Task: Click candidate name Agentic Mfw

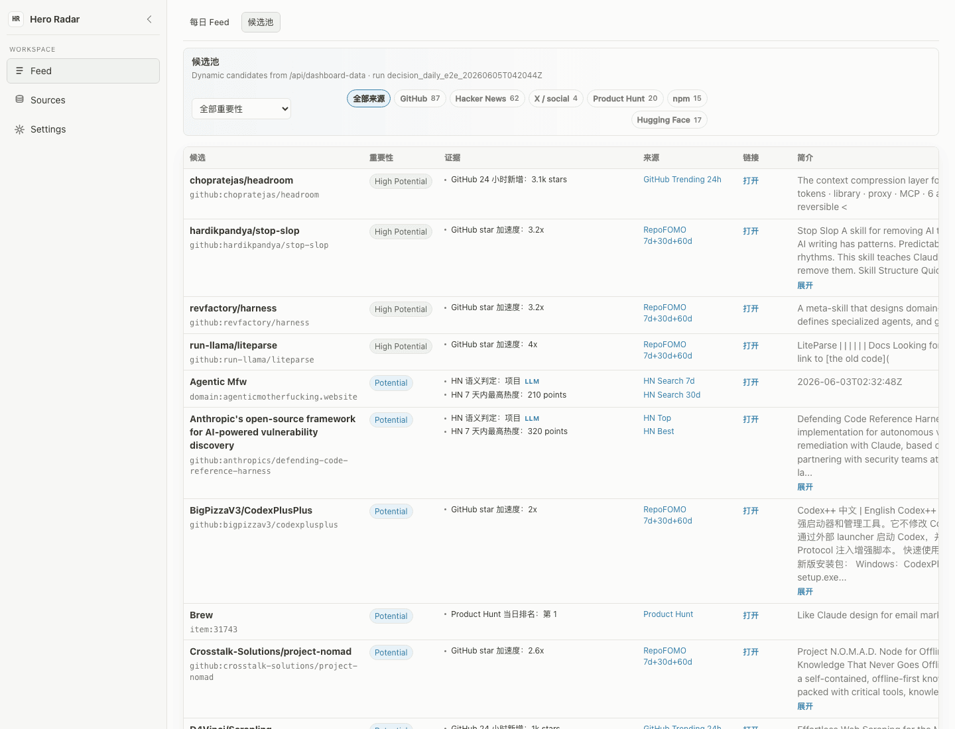Action: point(218,382)
